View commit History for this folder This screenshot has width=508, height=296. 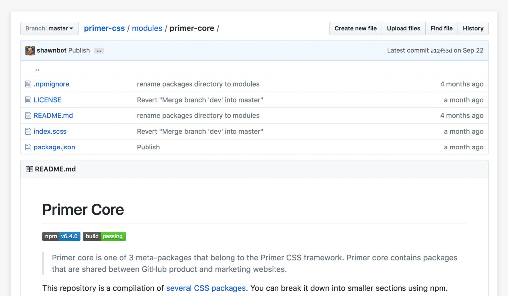pos(473,28)
